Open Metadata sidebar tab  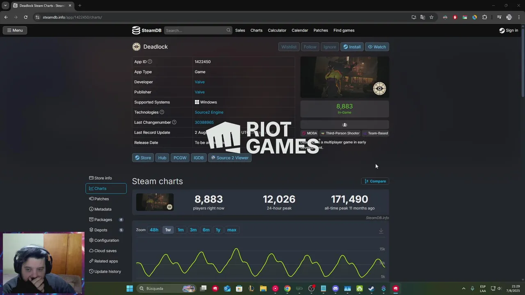click(x=106, y=209)
